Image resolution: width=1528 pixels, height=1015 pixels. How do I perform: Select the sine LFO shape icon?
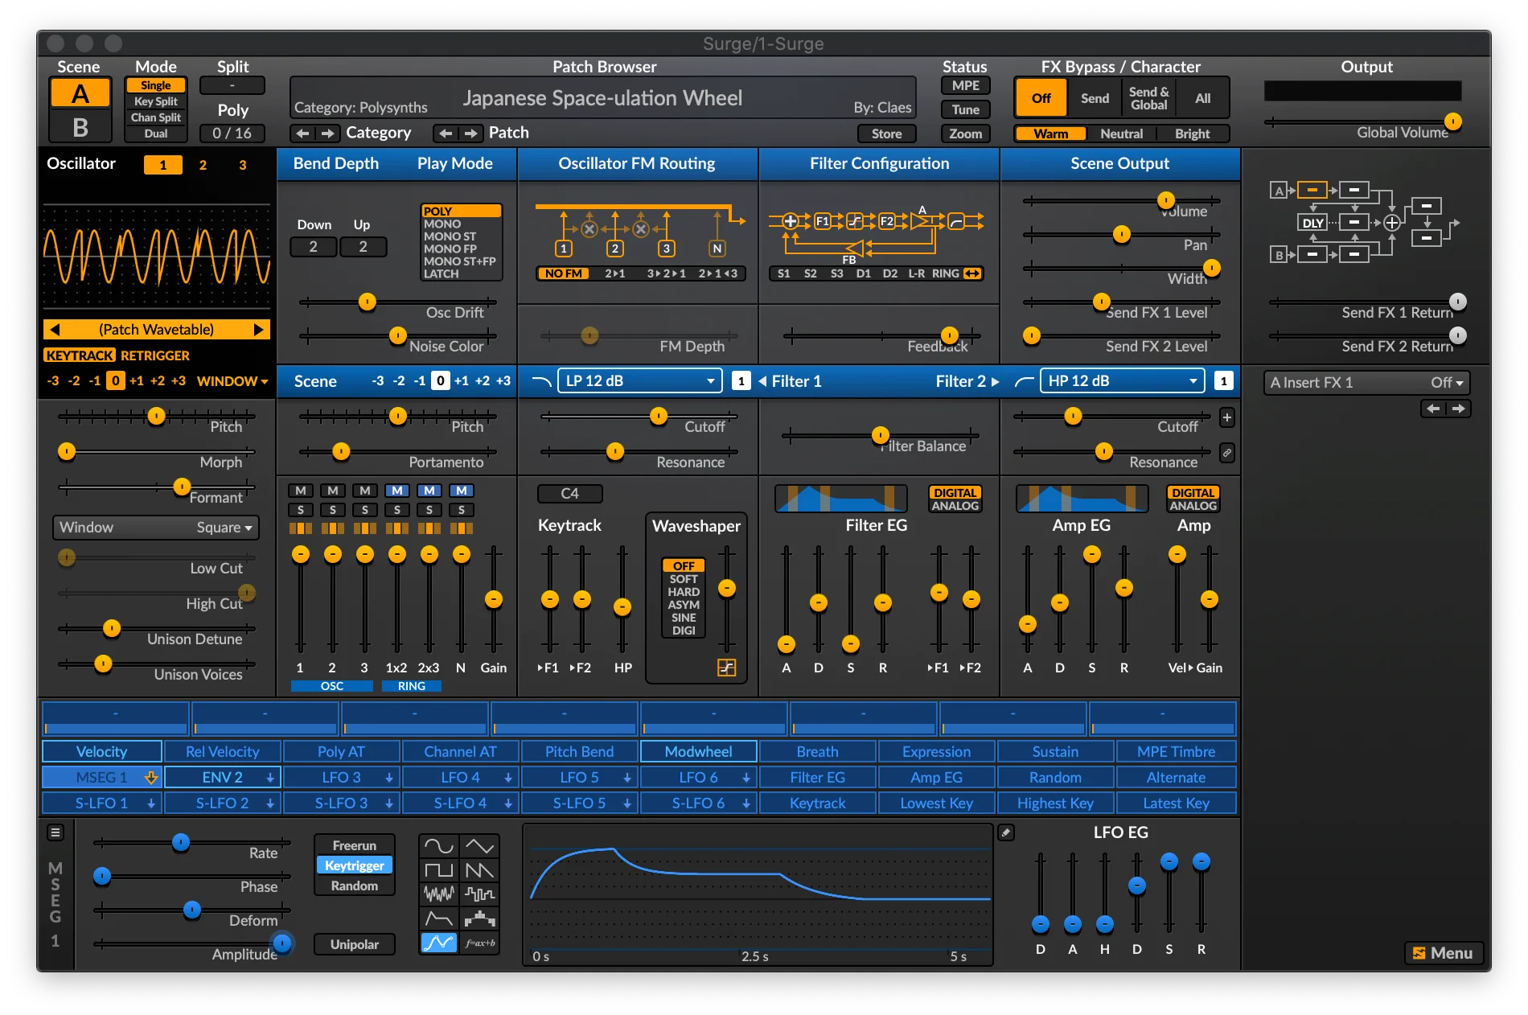[x=439, y=844]
